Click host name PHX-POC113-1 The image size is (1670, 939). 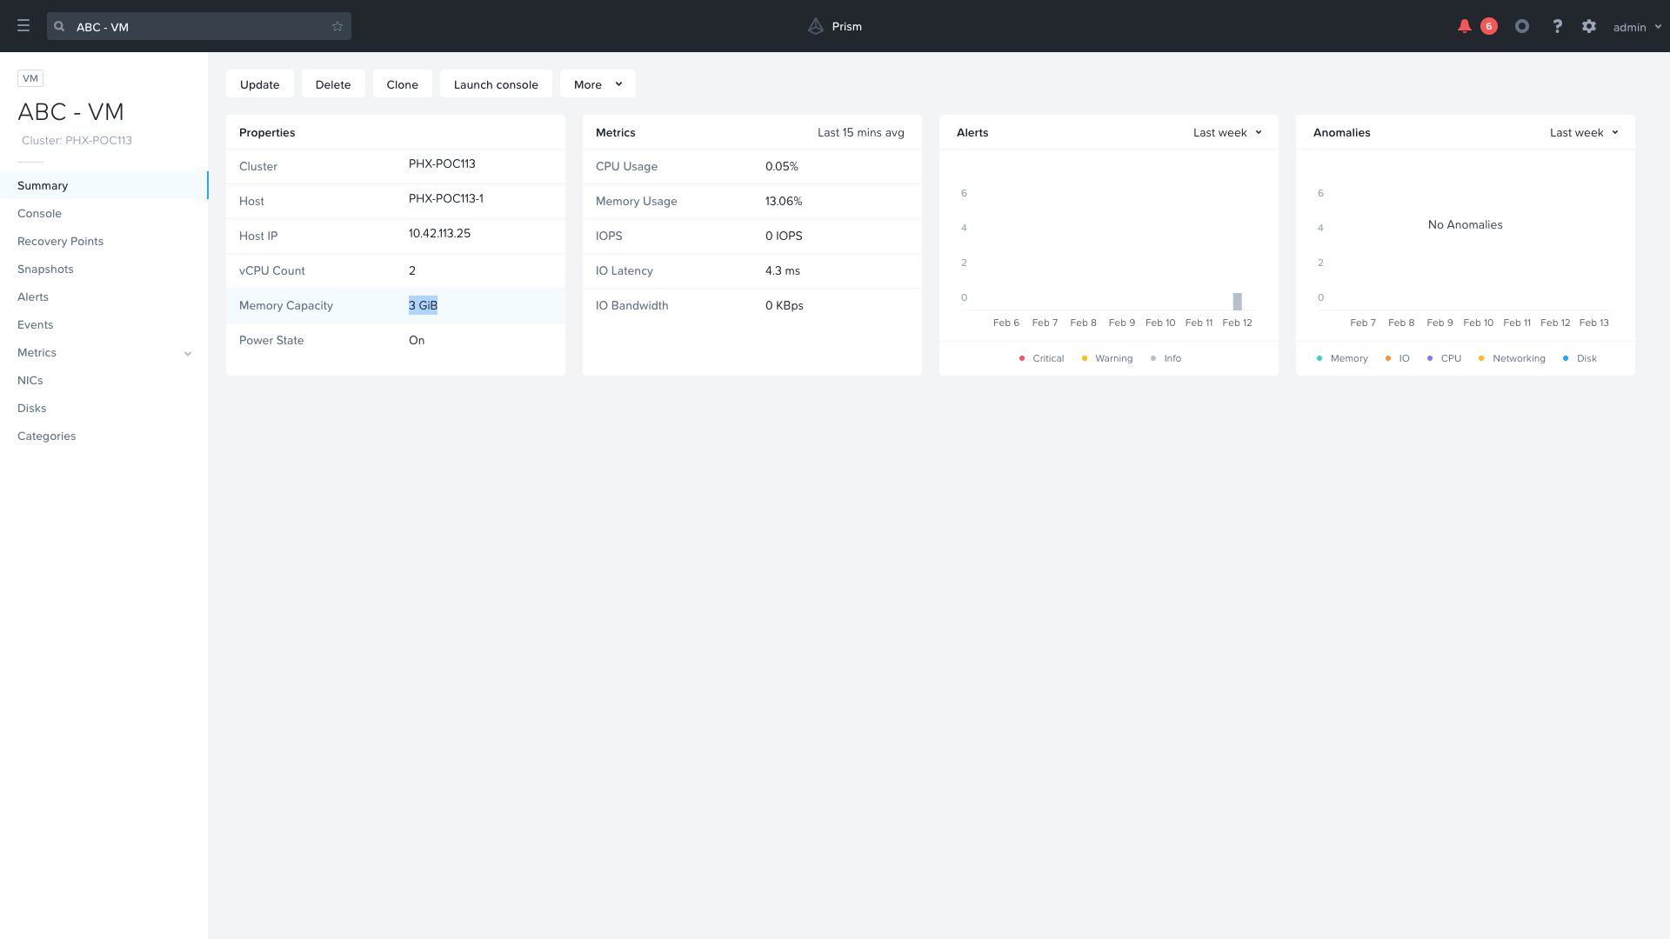tap(446, 199)
